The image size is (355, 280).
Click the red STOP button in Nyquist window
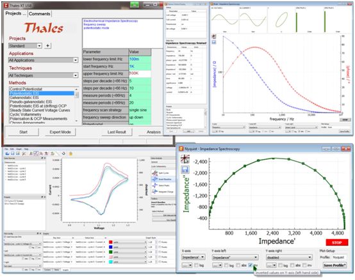[x=337, y=242]
